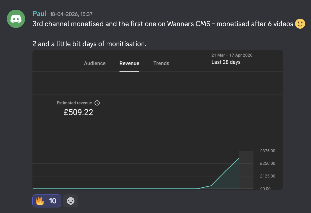
Task: Click the message timestamp 18-04-2026, 15:37
Action: coord(71,14)
